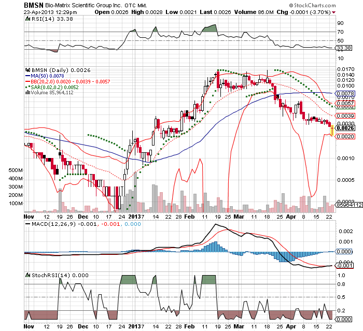This screenshot has width=363, height=331.
Task: Click the bold 0.0026 last price tag
Action: click(x=345, y=128)
